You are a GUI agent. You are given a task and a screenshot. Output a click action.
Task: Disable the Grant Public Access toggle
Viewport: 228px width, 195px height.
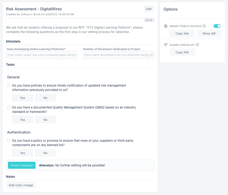coord(217,26)
